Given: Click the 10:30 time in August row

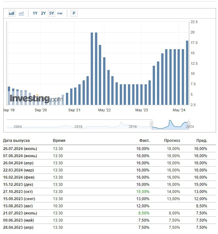Looking at the screenshot, I should pos(58,206).
